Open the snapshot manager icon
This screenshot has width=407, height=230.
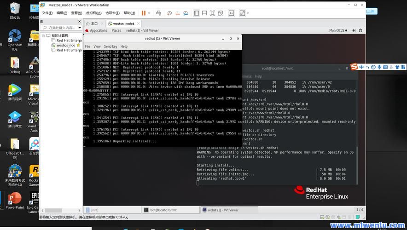tap(186, 13)
